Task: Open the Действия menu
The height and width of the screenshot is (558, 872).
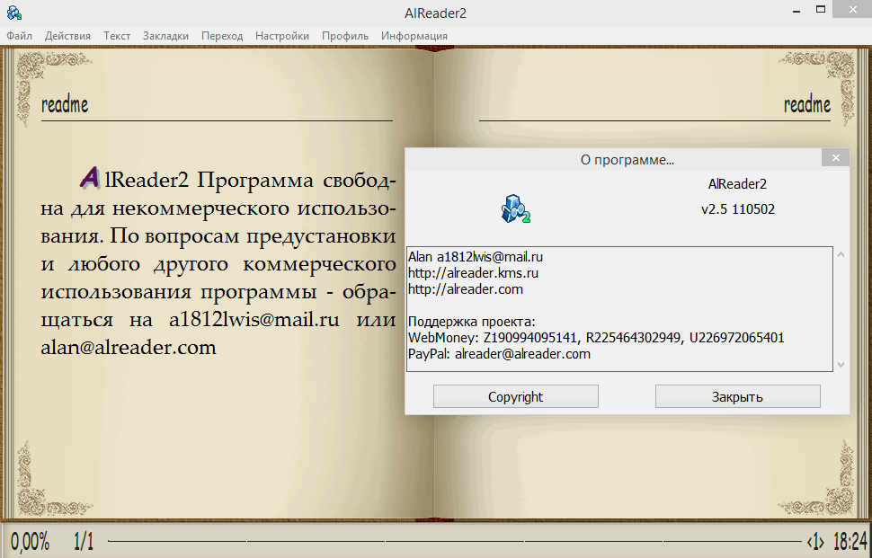Action: [67, 36]
